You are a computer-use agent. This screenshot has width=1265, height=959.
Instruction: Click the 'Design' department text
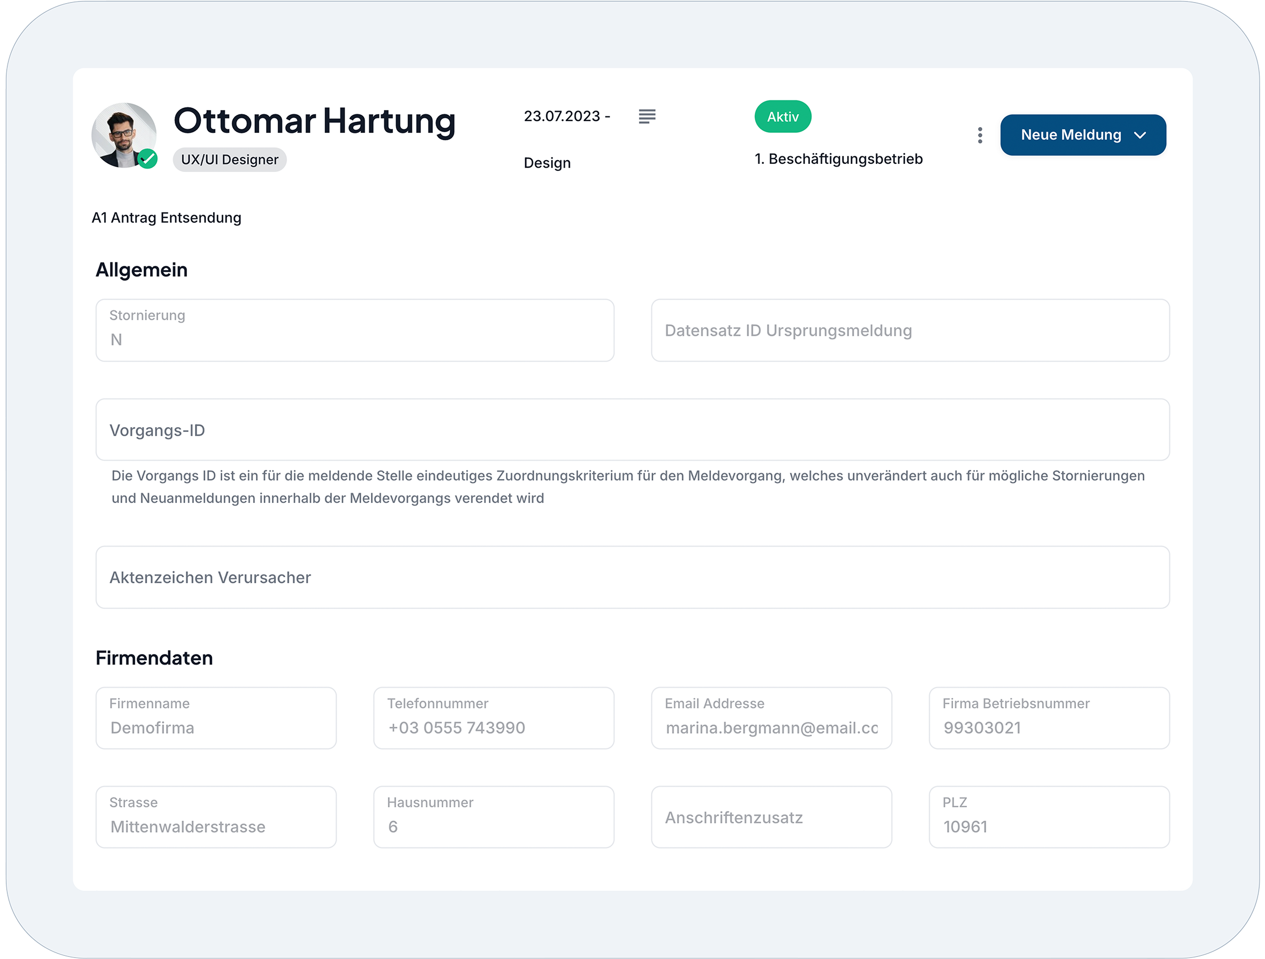pos(547,163)
